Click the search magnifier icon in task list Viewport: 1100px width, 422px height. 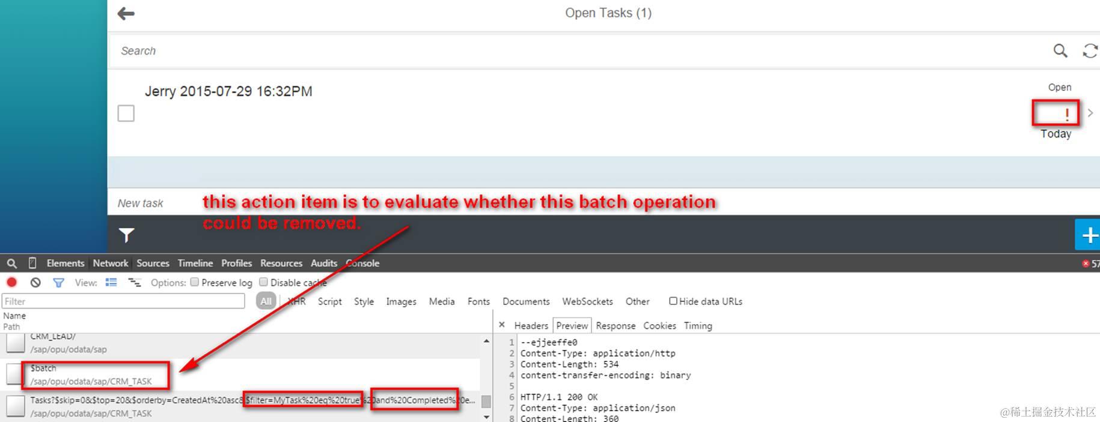pyautogui.click(x=1060, y=50)
